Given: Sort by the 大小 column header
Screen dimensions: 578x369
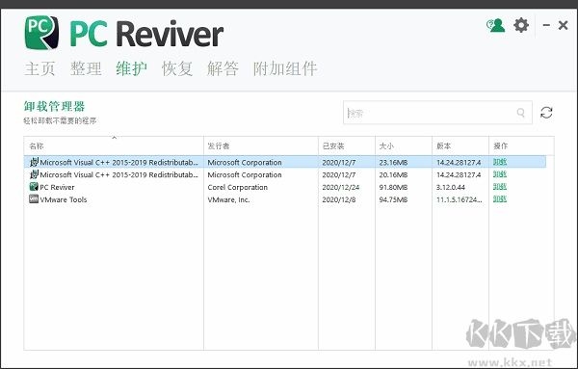Looking at the screenshot, I should click(404, 146).
